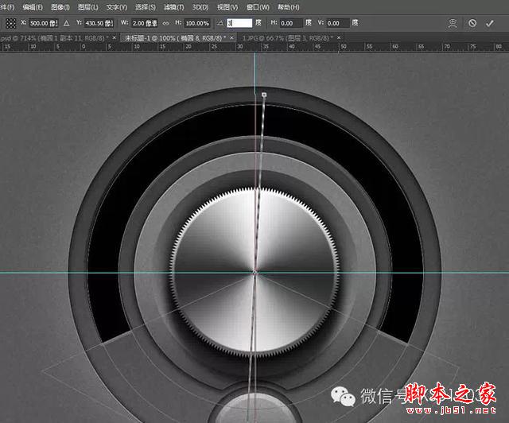This screenshot has height=423, width=509.
Task: Open the 图像(I) menu
Action: click(x=60, y=7)
